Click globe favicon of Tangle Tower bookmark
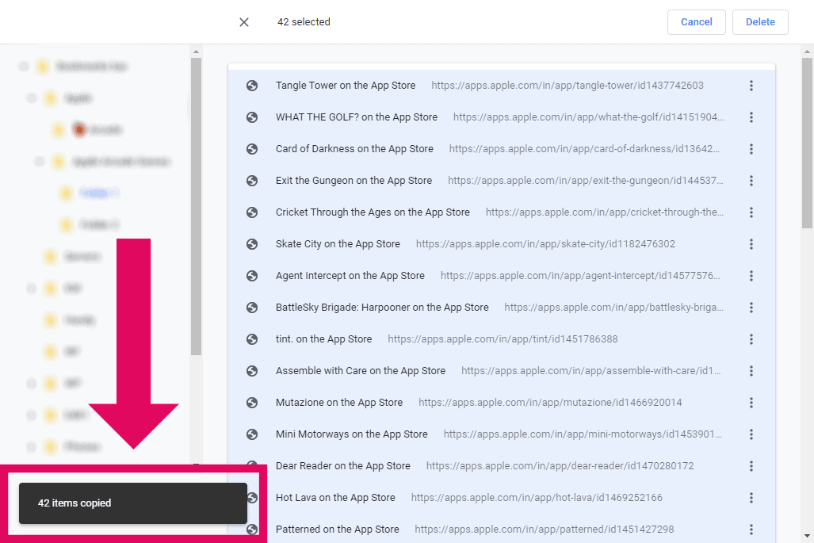814x543 pixels. (252, 86)
